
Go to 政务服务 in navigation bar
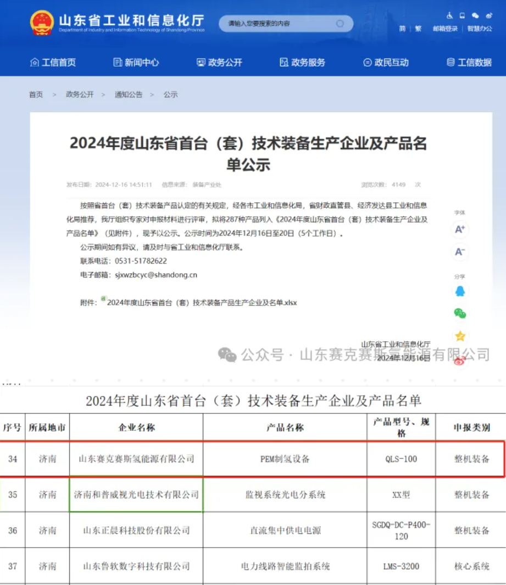pyautogui.click(x=302, y=63)
